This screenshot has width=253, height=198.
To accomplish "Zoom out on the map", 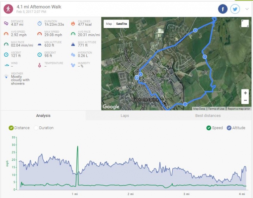I will tap(245, 100).
